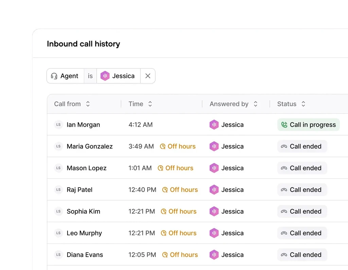Open caller Leo Murphy
348x270 pixels.
[84, 233]
